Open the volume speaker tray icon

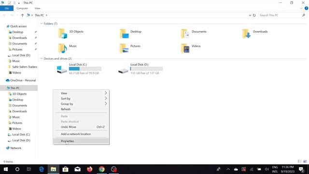pyautogui.click(x=267, y=169)
